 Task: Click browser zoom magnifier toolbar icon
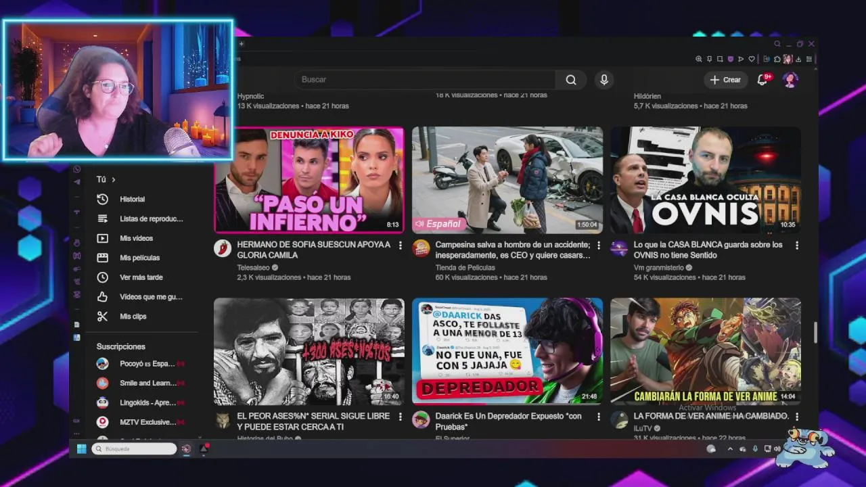point(699,60)
